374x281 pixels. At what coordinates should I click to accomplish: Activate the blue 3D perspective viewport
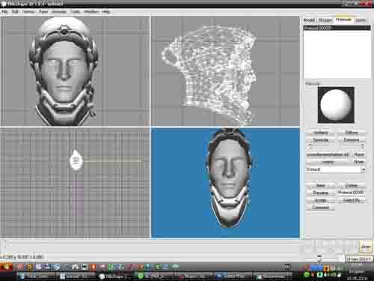coord(225,183)
